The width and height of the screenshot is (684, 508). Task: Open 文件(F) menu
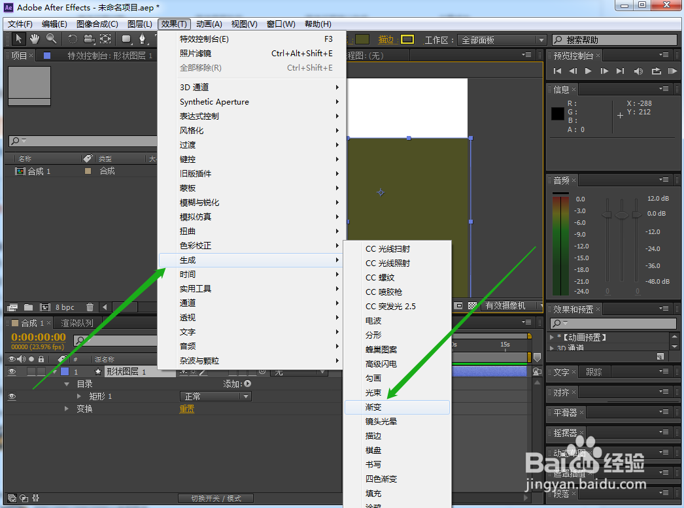[x=20, y=24]
